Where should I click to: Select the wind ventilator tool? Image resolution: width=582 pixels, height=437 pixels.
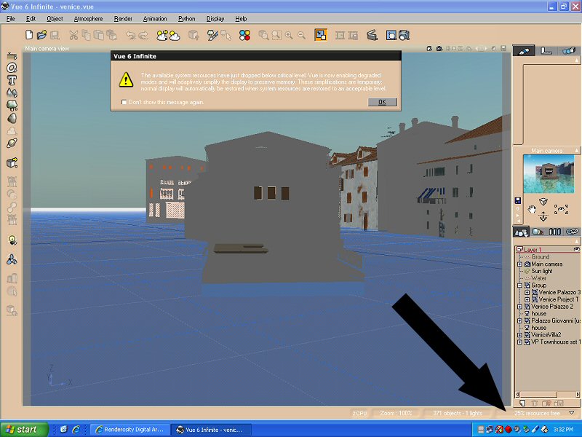click(12, 259)
